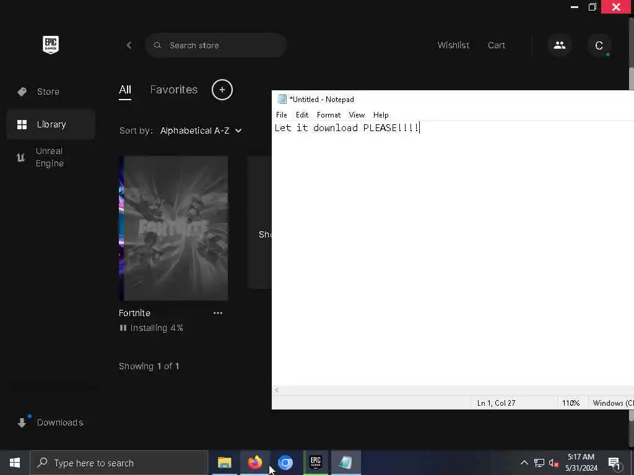Open Notepad Format menu

pyautogui.click(x=329, y=115)
